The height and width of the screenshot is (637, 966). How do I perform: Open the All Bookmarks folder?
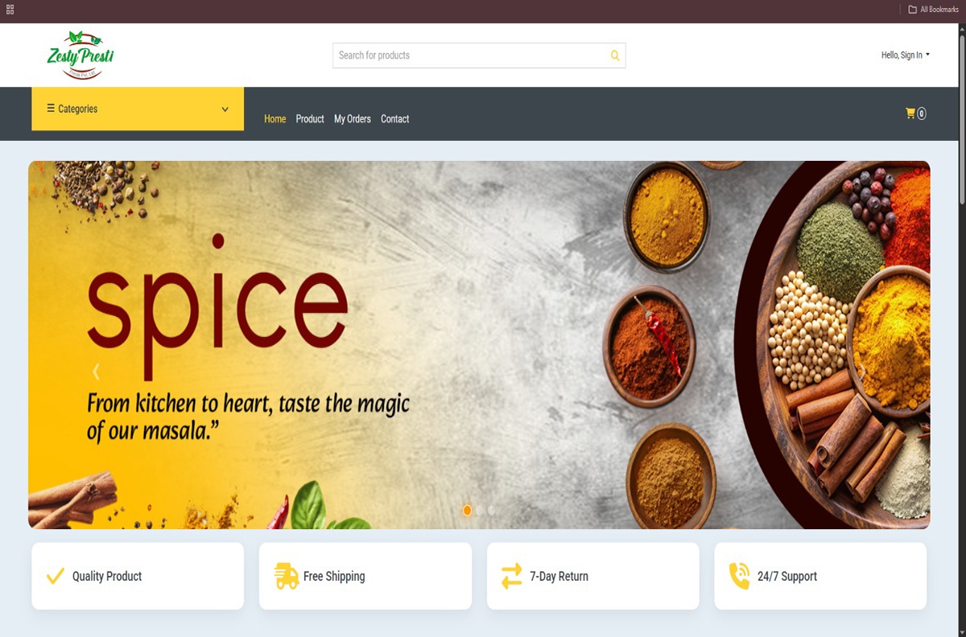[x=933, y=10]
